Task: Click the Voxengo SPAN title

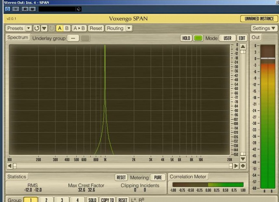Action: click(x=128, y=18)
